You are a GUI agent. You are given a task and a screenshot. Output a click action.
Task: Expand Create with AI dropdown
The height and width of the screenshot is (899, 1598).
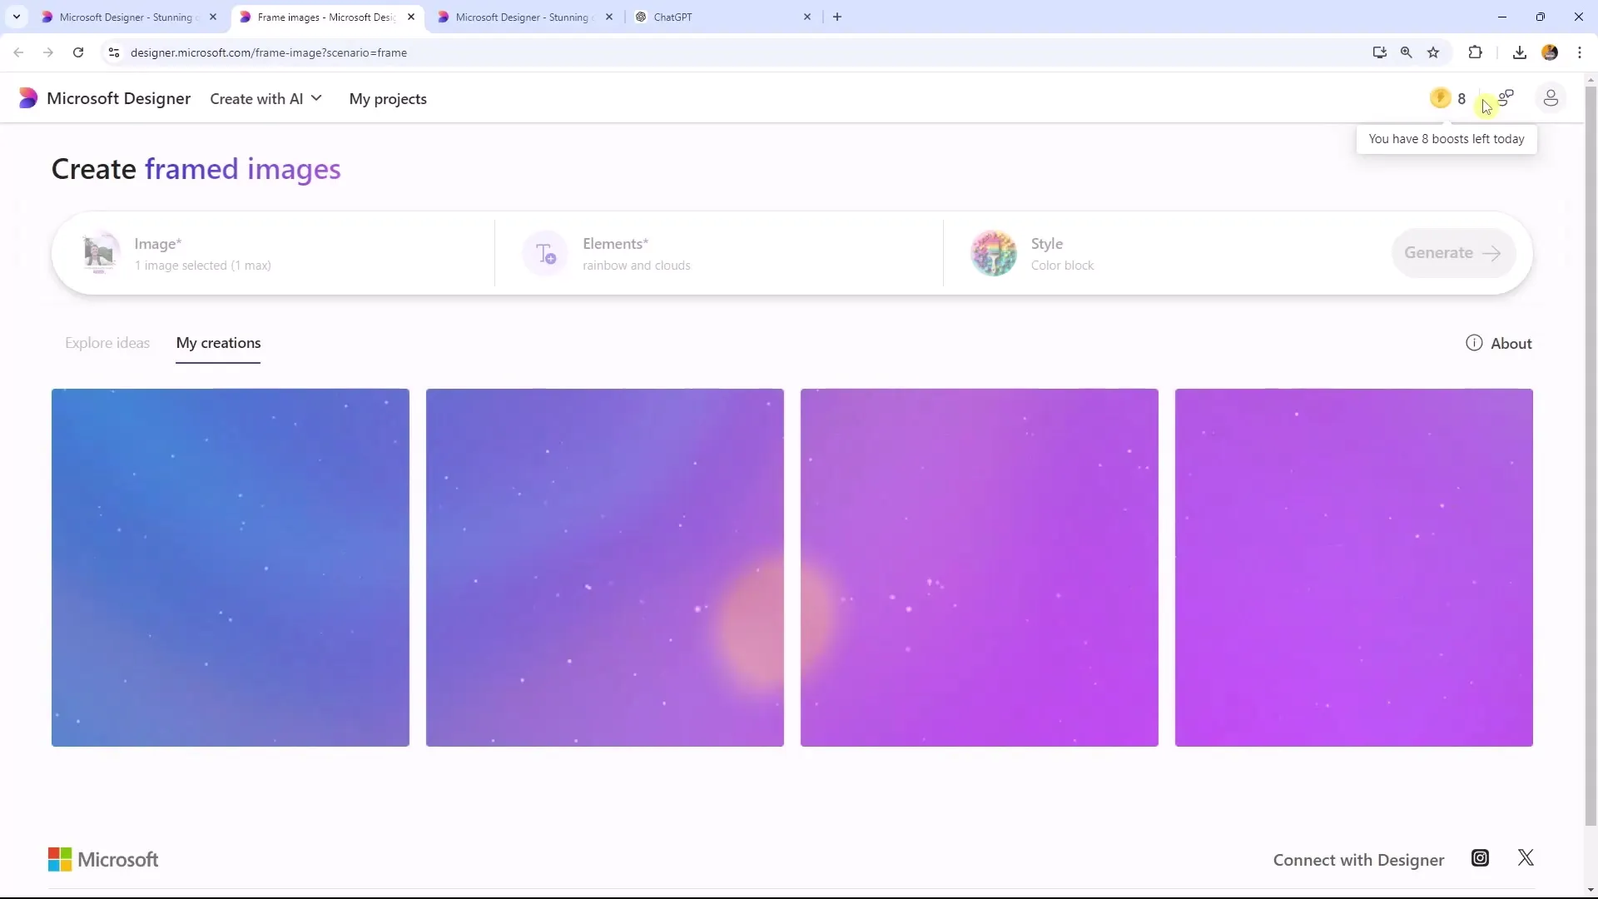click(x=266, y=97)
